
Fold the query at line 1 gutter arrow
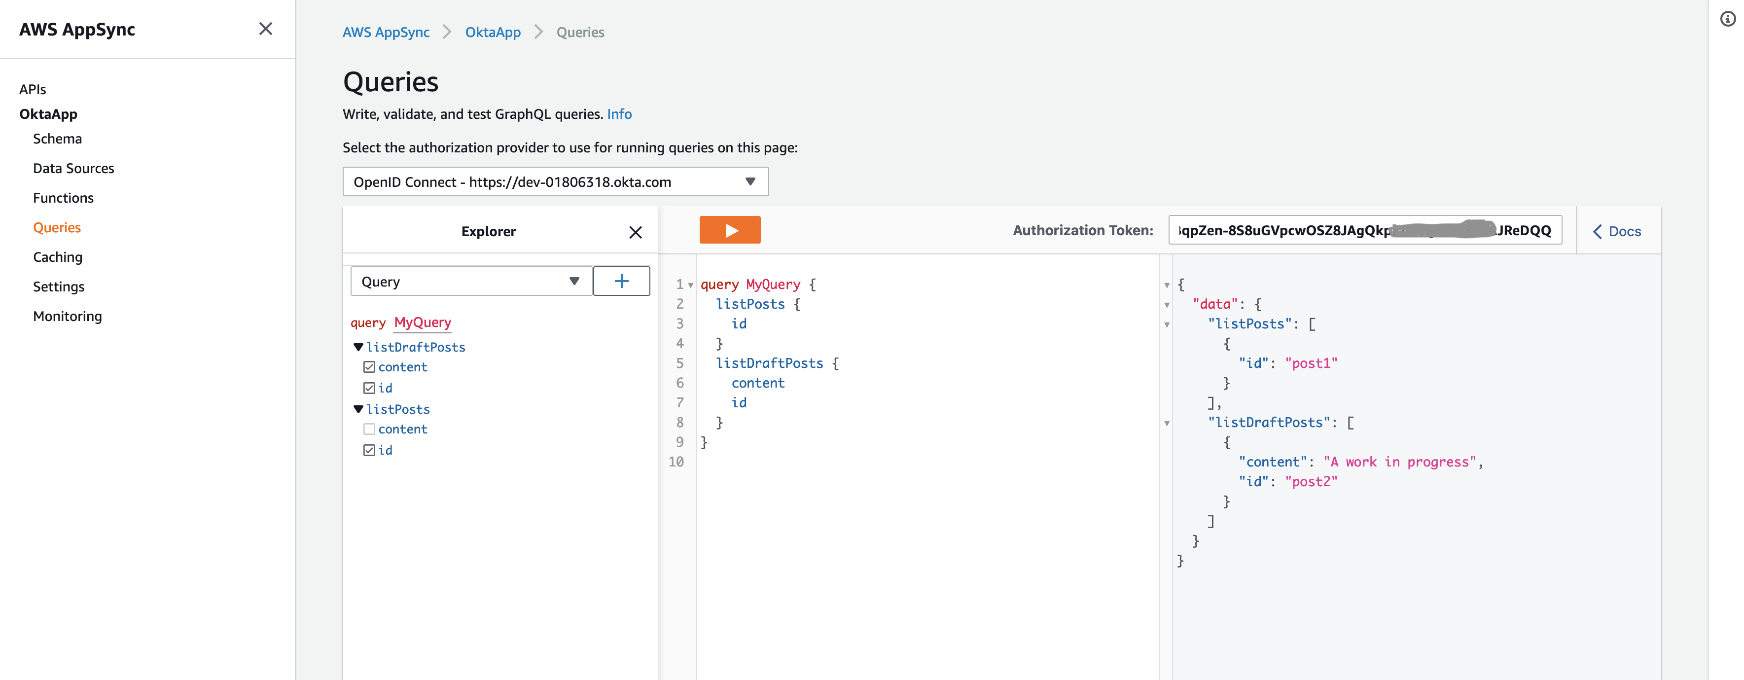pyautogui.click(x=690, y=285)
